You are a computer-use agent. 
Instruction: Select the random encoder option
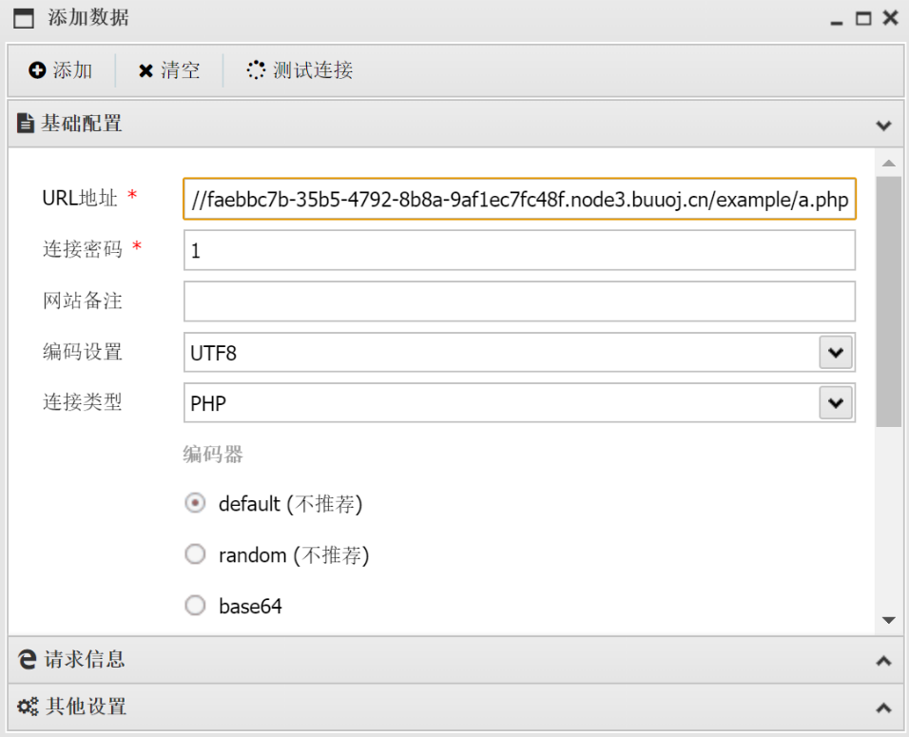195,554
